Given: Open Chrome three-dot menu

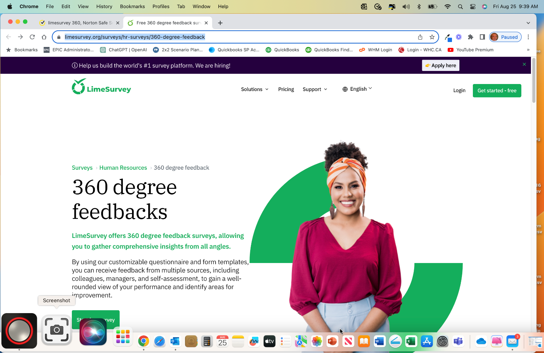Looking at the screenshot, I should (x=528, y=37).
